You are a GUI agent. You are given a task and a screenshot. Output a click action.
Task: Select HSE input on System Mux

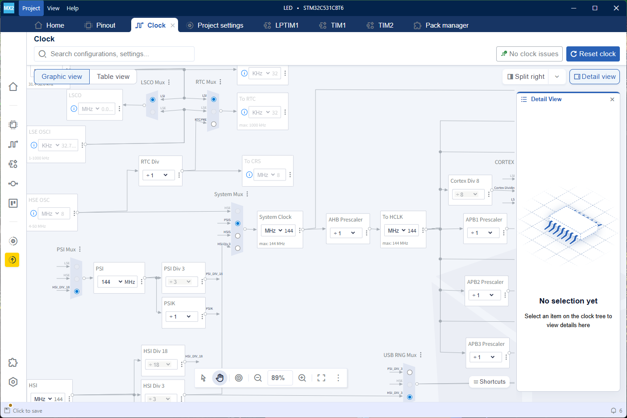(237, 211)
